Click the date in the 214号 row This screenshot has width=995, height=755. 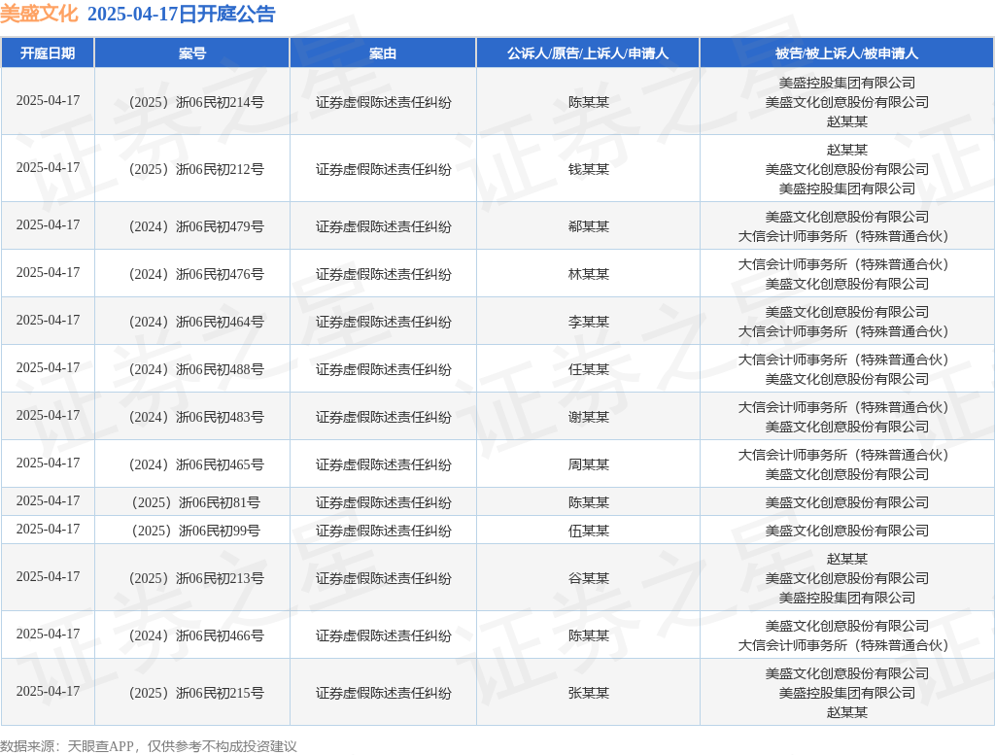coord(49,100)
